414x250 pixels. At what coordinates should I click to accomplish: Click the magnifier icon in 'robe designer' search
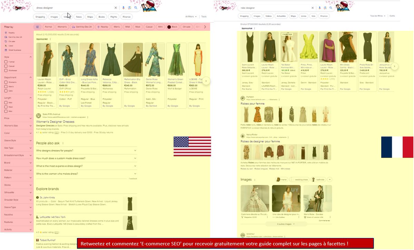point(331,8)
